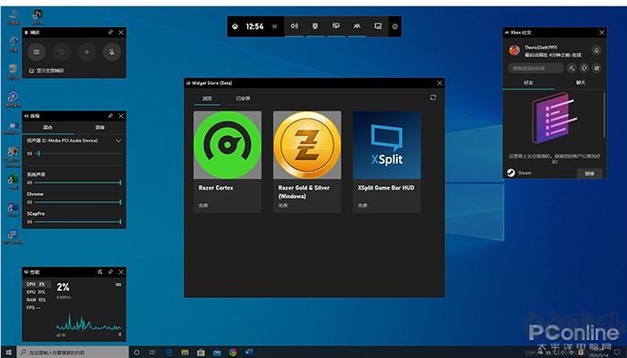
Task: Open Task View on taskbar
Action: (152, 353)
